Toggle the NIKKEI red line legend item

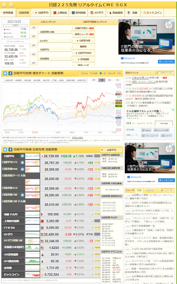tap(18, 80)
